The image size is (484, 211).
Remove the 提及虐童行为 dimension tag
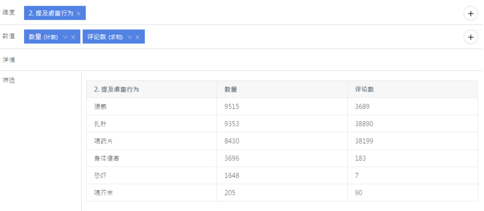(78, 14)
